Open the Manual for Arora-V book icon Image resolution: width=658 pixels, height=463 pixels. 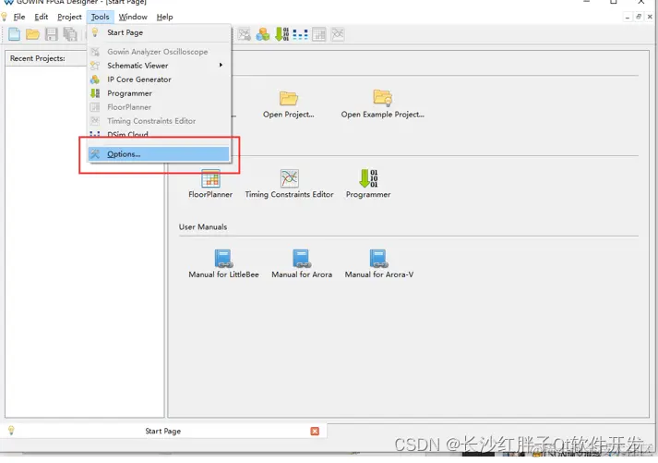379,259
